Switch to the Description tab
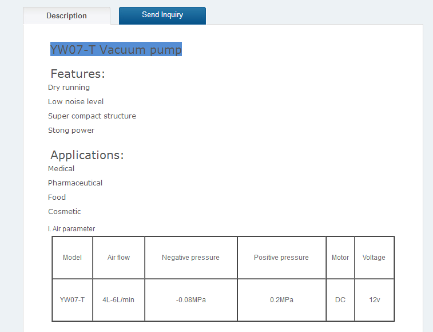The image size is (433, 332). pyautogui.click(x=66, y=16)
